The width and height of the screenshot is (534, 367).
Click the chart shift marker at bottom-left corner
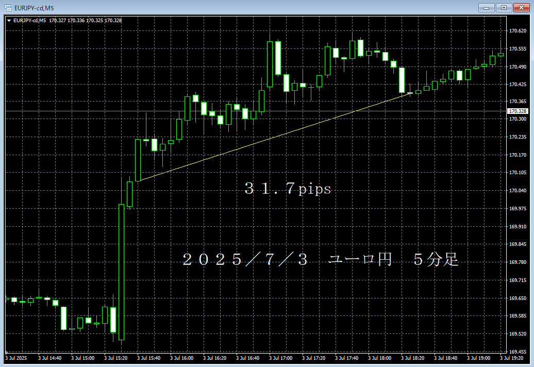pos(7,352)
